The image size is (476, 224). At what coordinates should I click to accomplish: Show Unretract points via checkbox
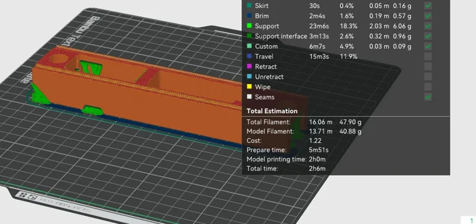point(428,77)
